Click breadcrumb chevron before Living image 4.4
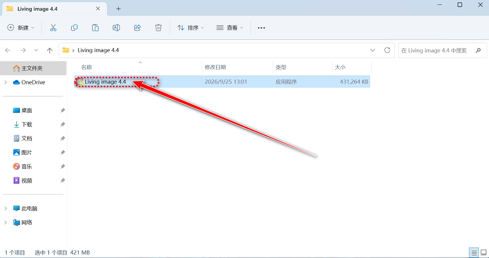The width and height of the screenshot is (489, 258). [x=73, y=50]
